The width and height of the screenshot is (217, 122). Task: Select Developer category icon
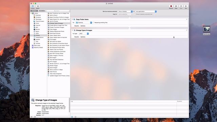[x=35, y=19]
